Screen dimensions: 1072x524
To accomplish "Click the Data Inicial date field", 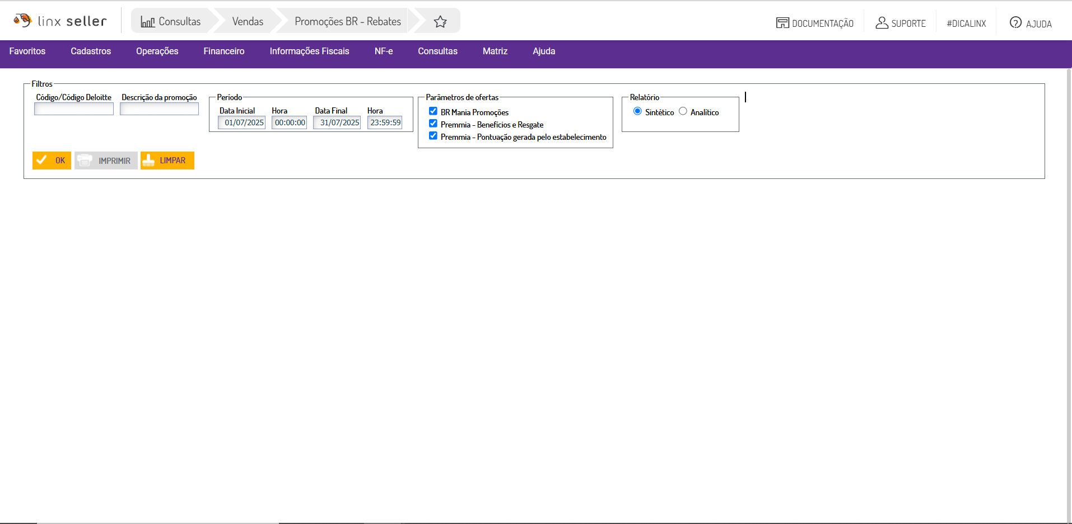I will (241, 122).
